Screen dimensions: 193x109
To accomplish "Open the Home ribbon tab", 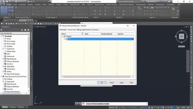I will point(9,5).
